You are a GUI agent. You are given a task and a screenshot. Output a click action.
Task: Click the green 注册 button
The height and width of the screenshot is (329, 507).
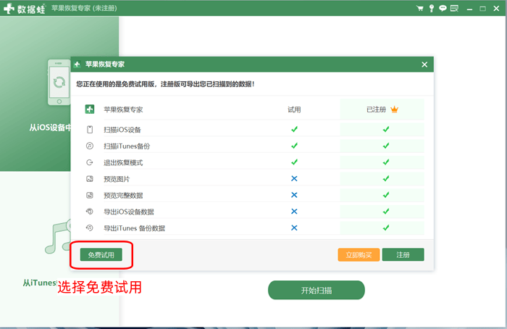(403, 255)
